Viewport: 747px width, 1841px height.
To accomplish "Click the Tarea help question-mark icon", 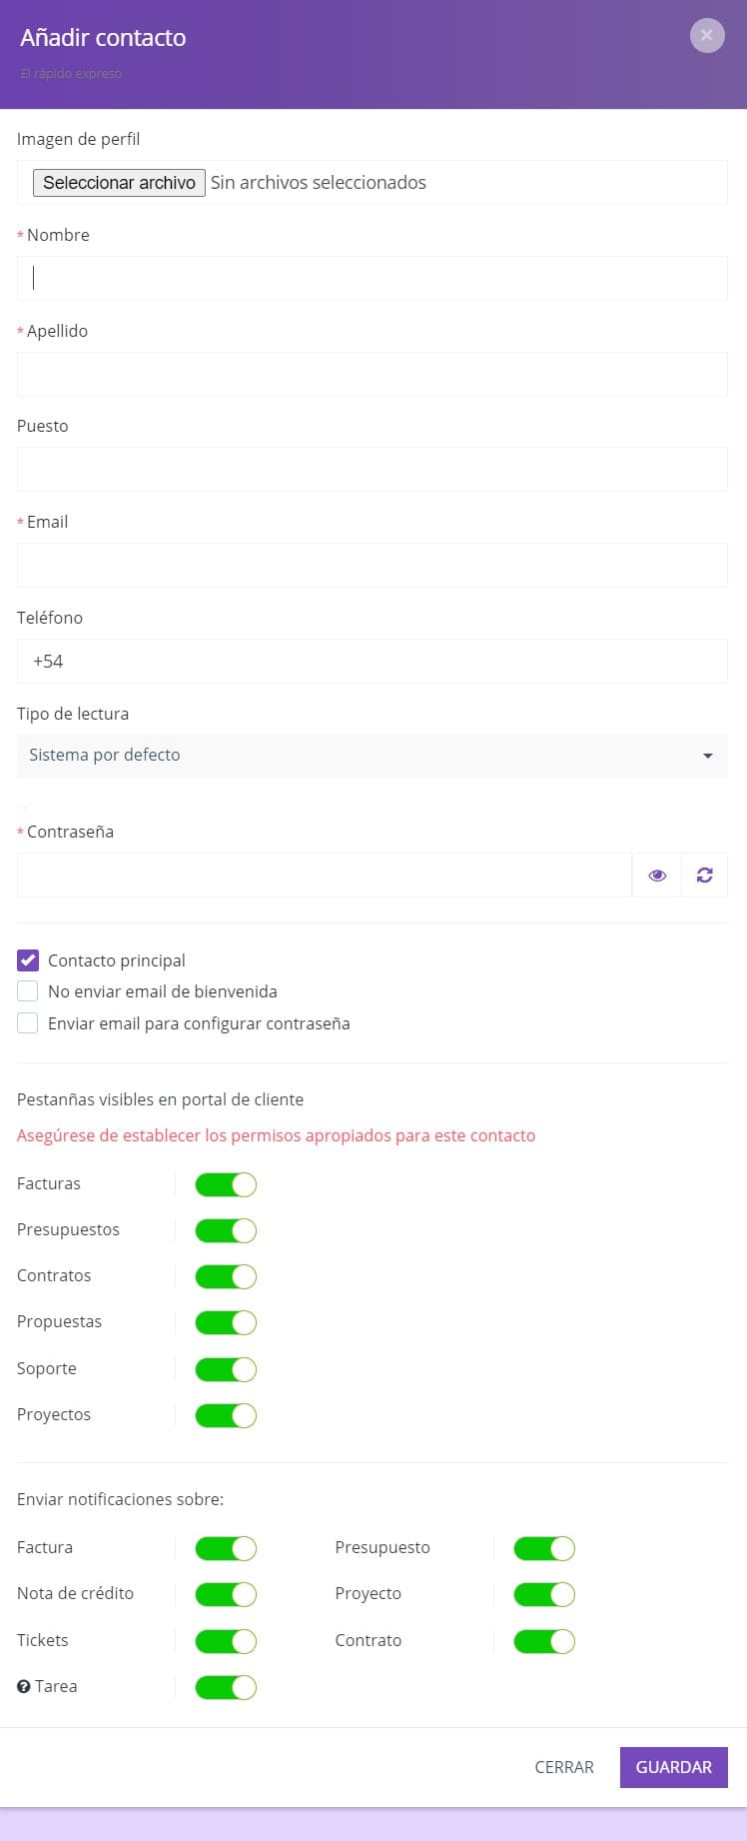I will click(x=24, y=1686).
